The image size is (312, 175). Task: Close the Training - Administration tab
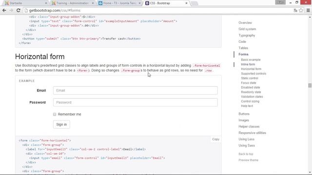click(93, 3)
